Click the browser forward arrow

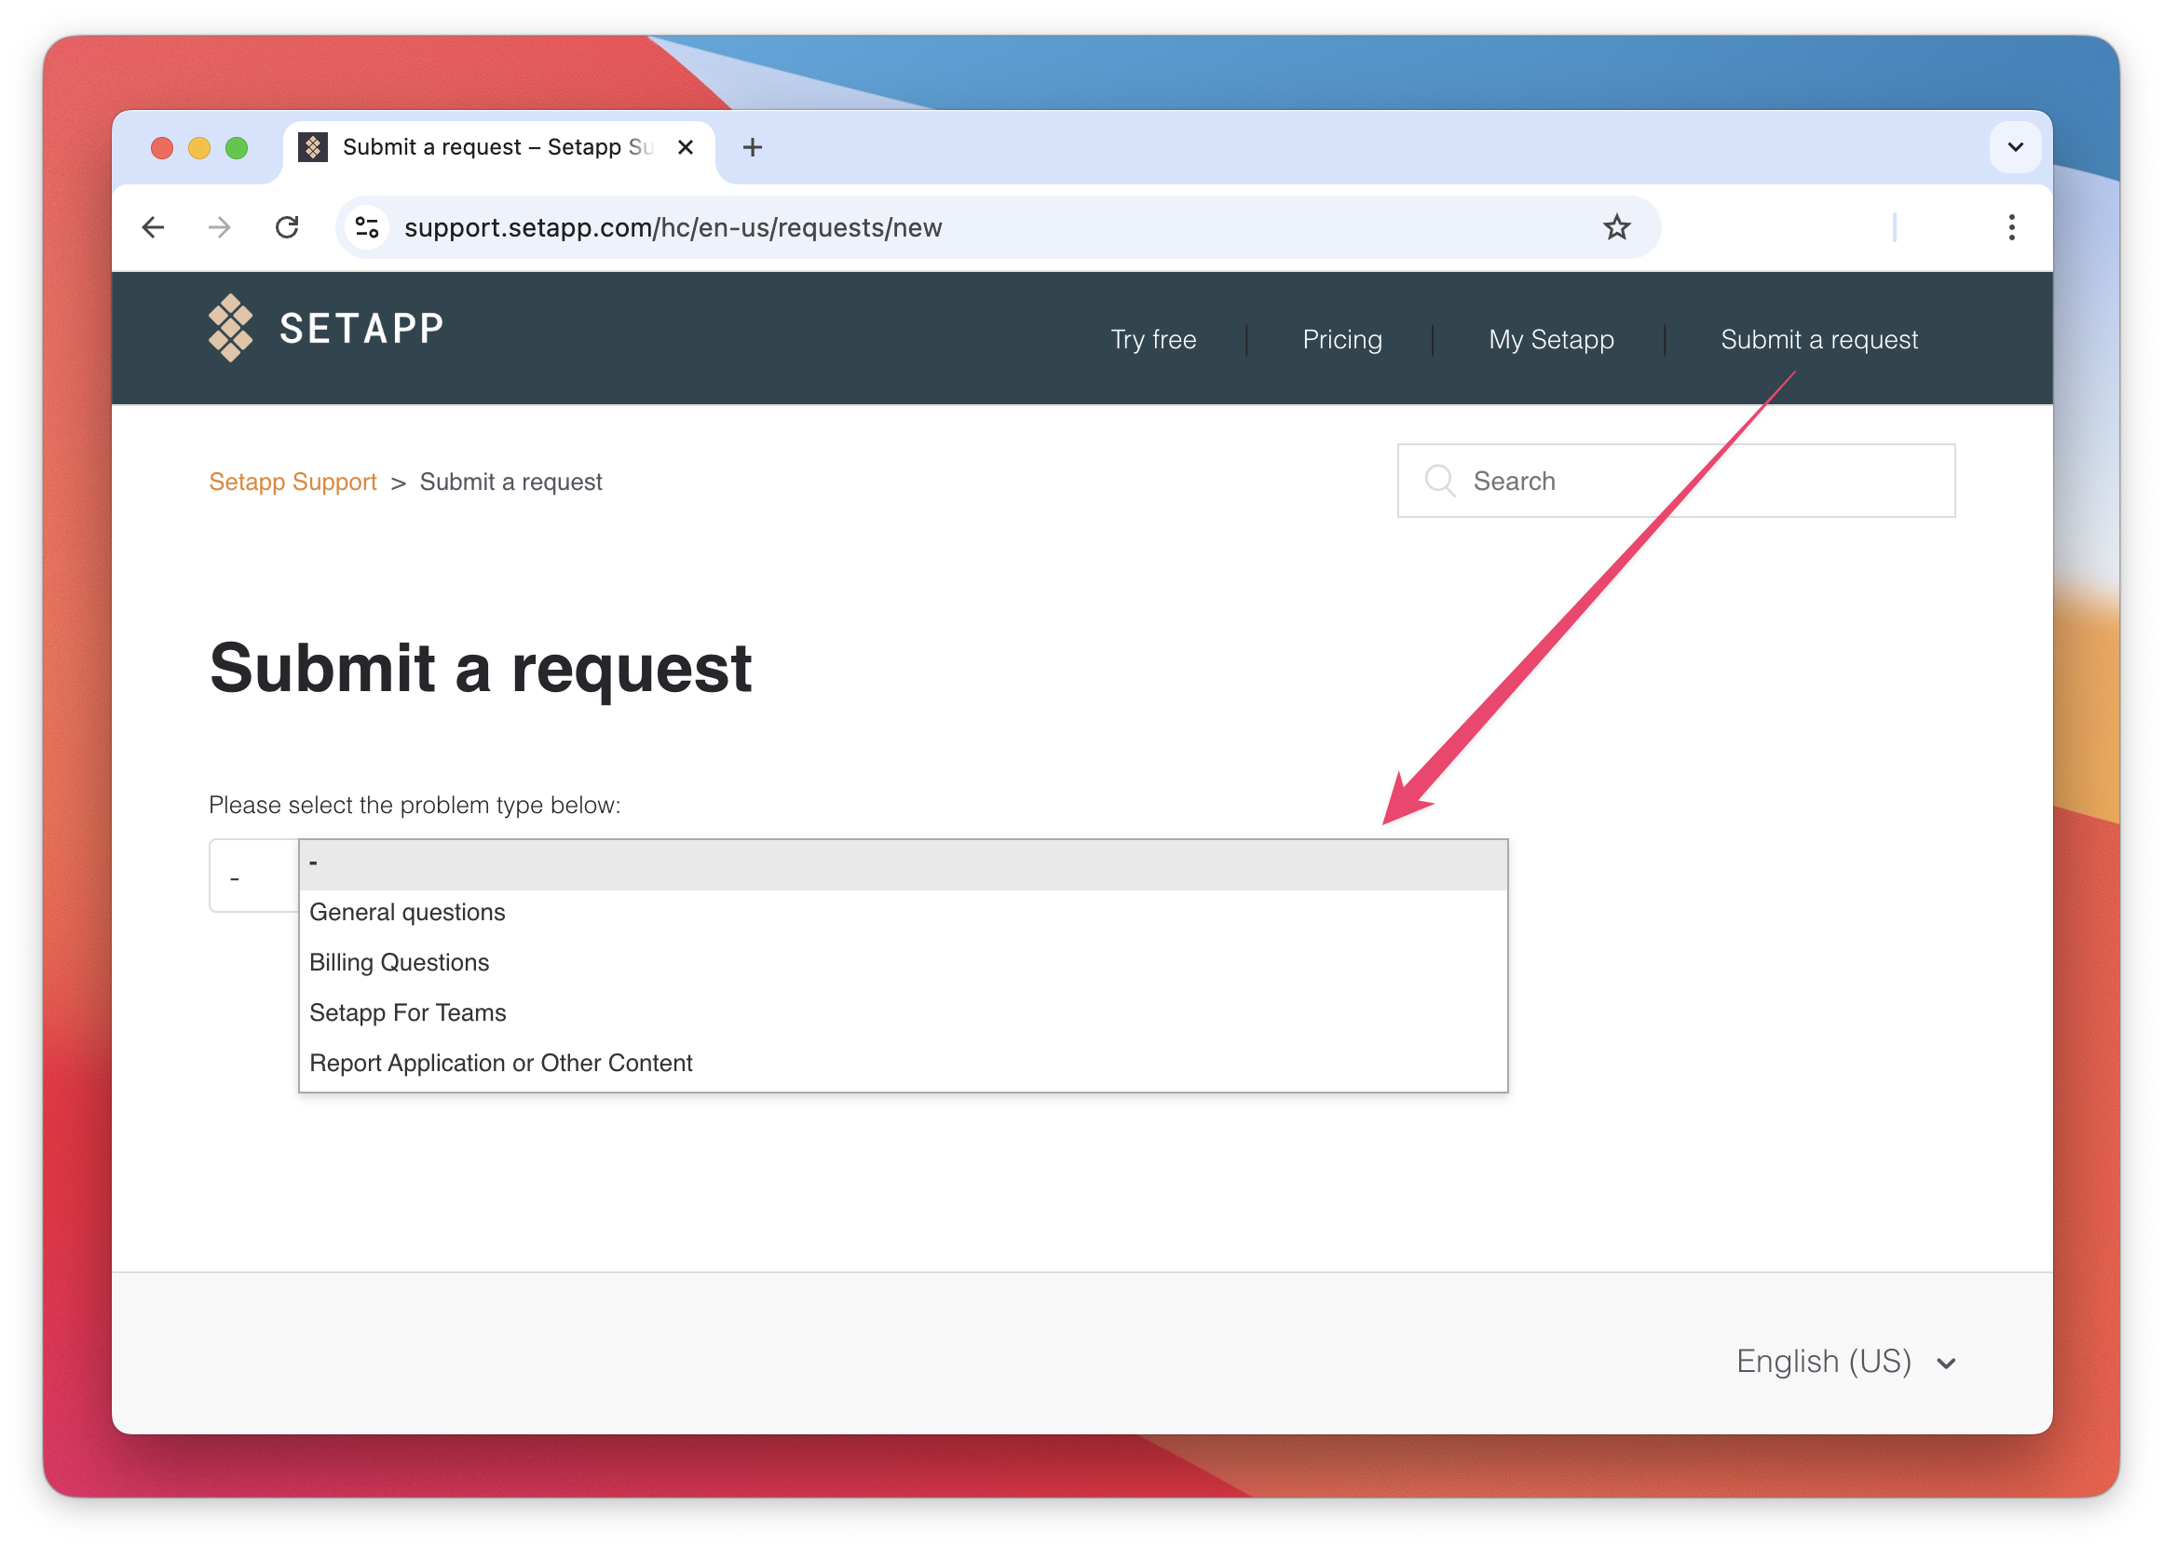219,227
